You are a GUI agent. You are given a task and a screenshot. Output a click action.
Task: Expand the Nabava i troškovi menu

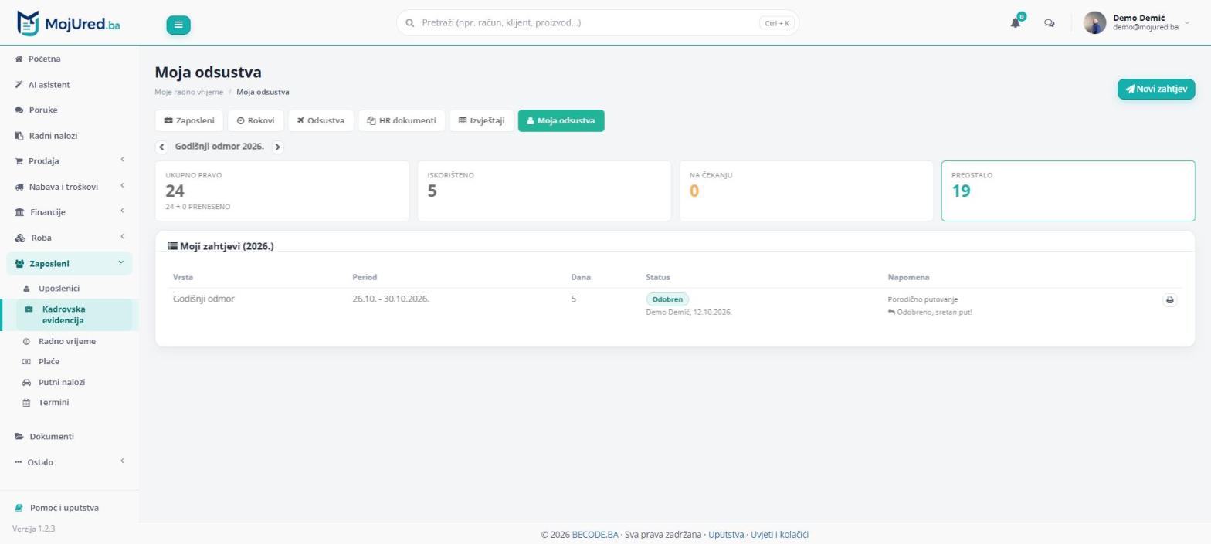(x=70, y=186)
